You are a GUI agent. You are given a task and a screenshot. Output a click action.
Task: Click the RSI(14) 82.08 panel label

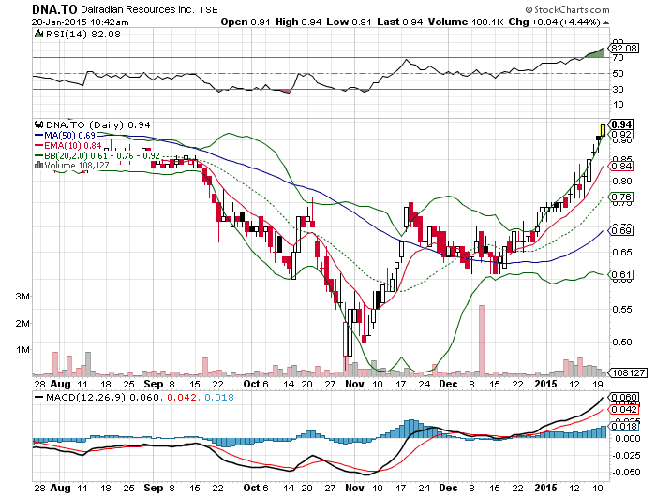tap(82, 34)
